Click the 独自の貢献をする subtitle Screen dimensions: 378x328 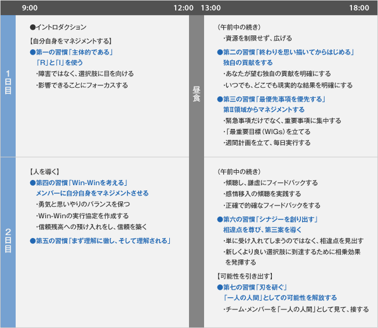(248, 63)
